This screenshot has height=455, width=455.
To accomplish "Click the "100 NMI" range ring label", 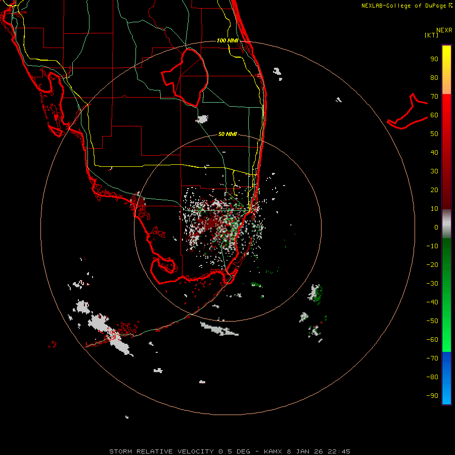I will 227,40.
